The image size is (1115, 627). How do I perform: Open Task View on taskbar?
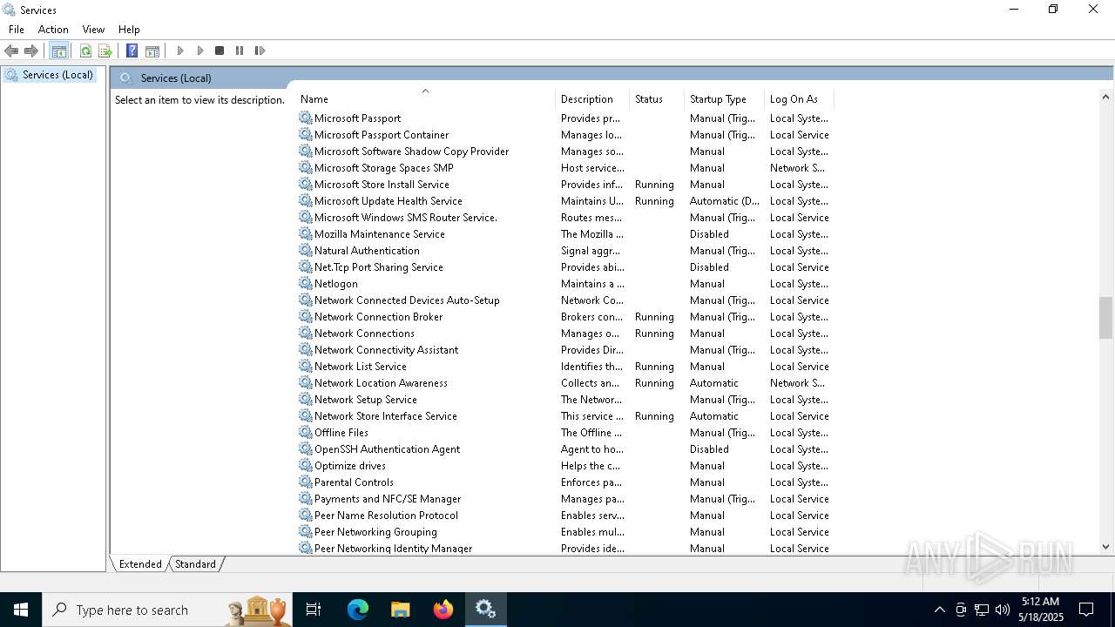pyautogui.click(x=314, y=610)
